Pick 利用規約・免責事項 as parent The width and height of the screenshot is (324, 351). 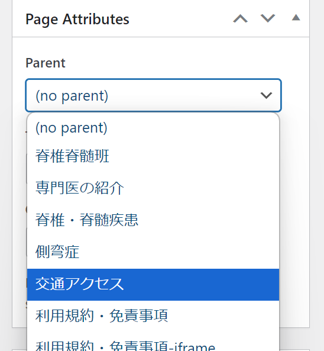pos(153,316)
